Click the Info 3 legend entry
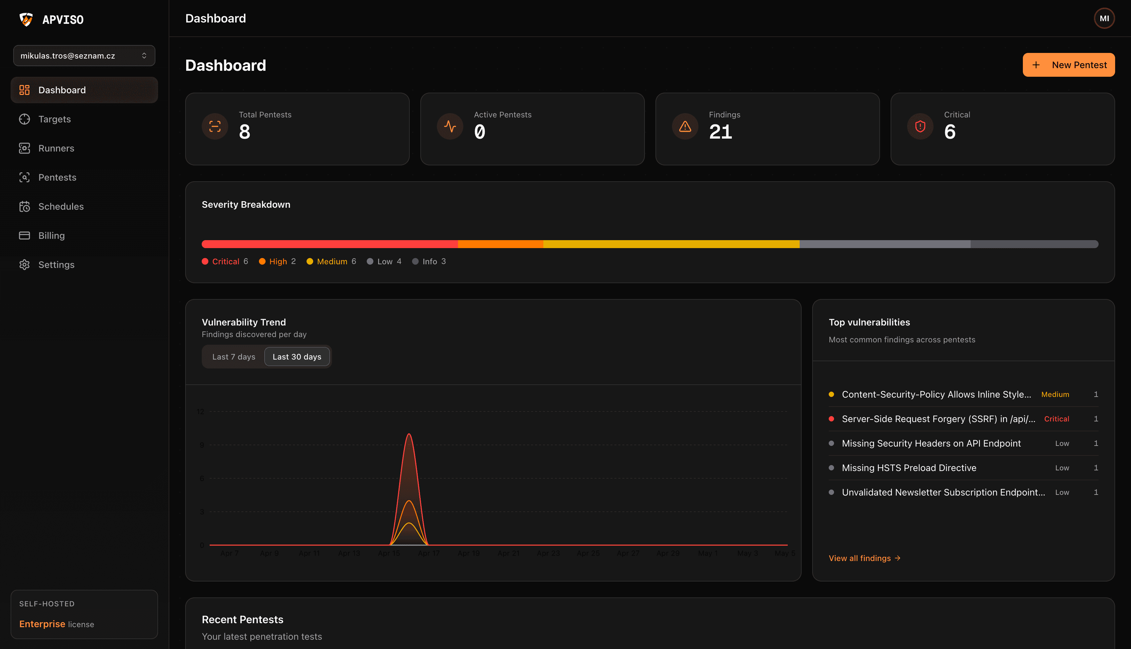 pos(429,261)
